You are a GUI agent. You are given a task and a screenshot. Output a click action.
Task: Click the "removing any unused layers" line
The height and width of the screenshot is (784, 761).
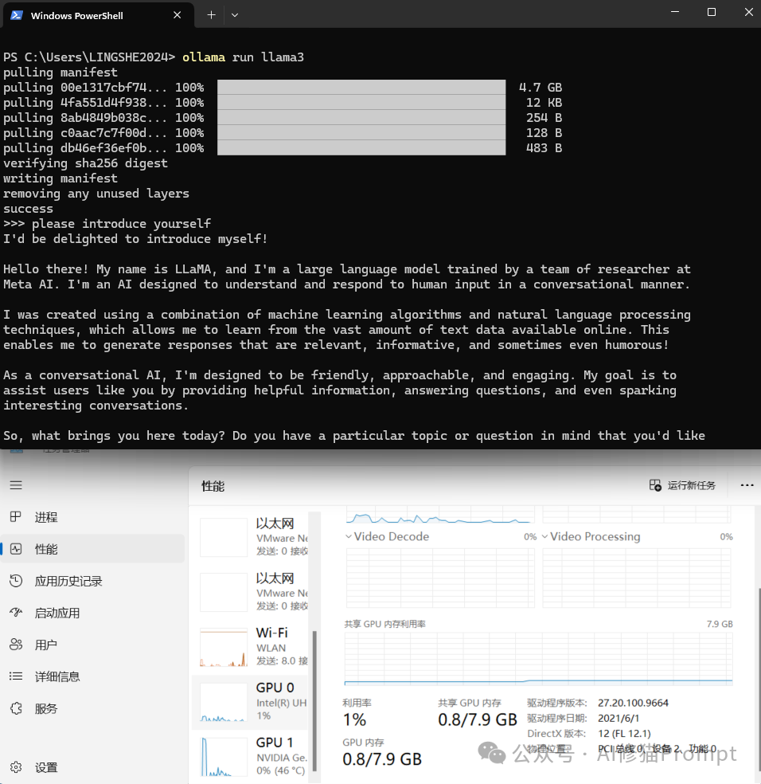tap(96, 194)
